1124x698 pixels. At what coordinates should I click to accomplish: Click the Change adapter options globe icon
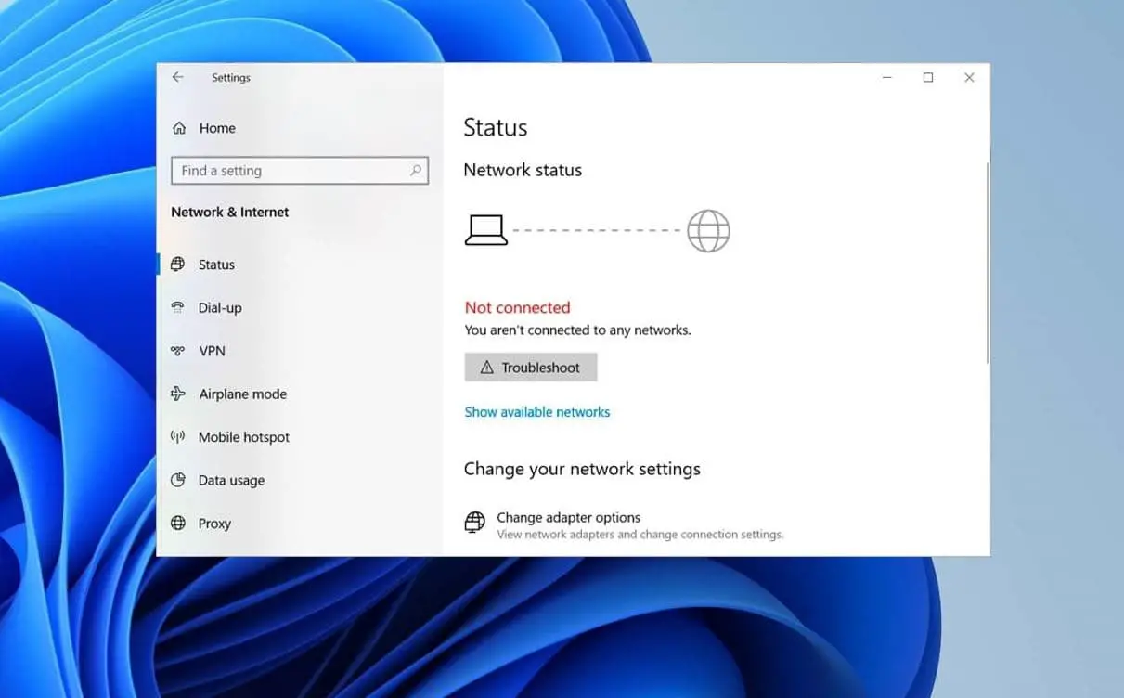pyautogui.click(x=474, y=523)
